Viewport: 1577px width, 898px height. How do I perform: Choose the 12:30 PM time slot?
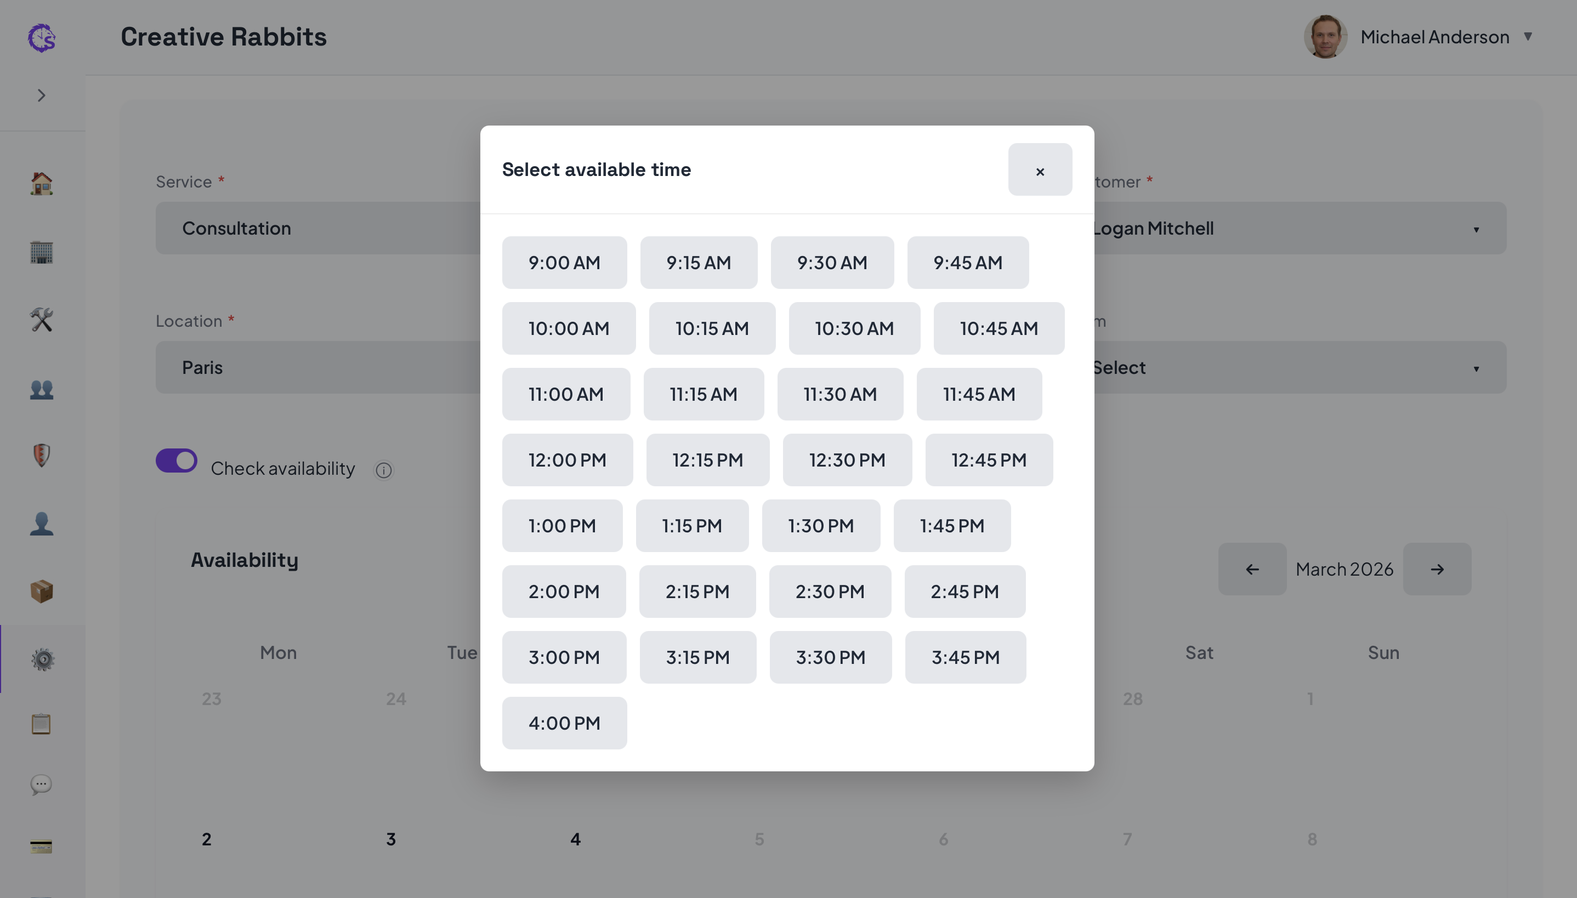(x=847, y=460)
